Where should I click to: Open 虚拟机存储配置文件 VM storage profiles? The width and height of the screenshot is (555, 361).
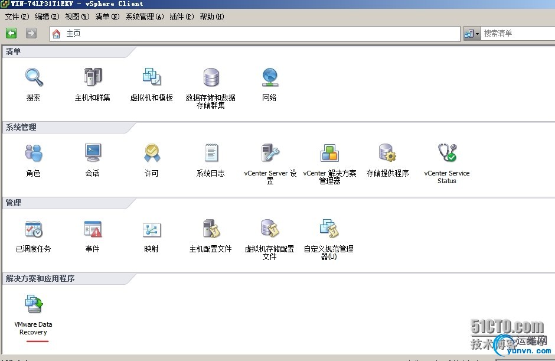[x=270, y=229]
